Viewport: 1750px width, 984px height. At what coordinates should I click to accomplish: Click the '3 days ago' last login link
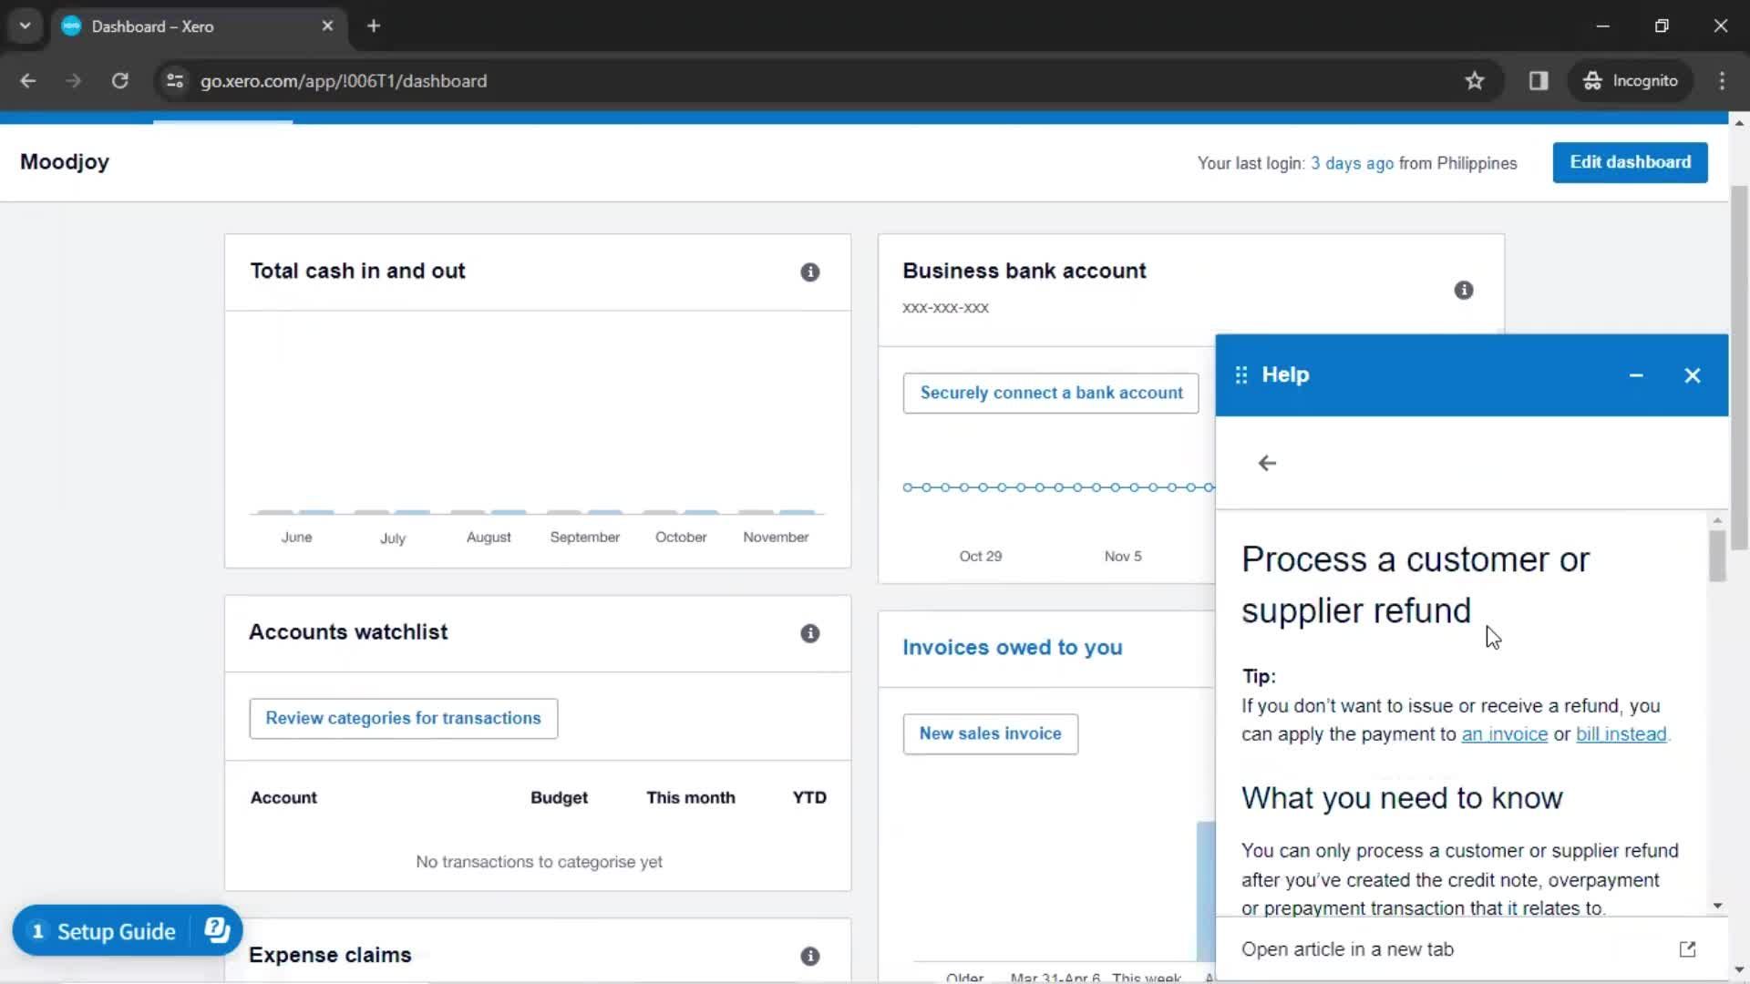(x=1352, y=163)
